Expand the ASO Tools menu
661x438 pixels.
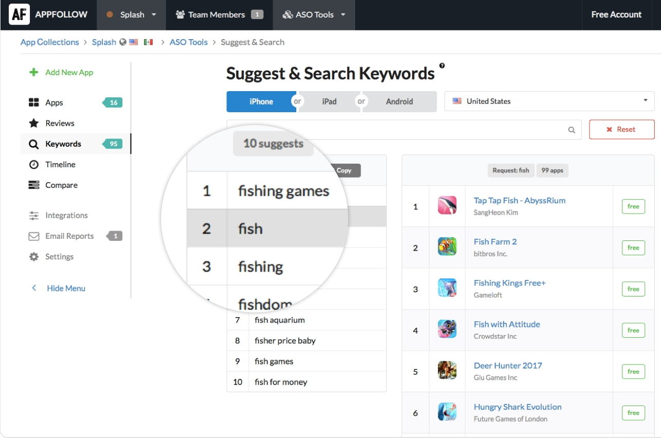314,15
